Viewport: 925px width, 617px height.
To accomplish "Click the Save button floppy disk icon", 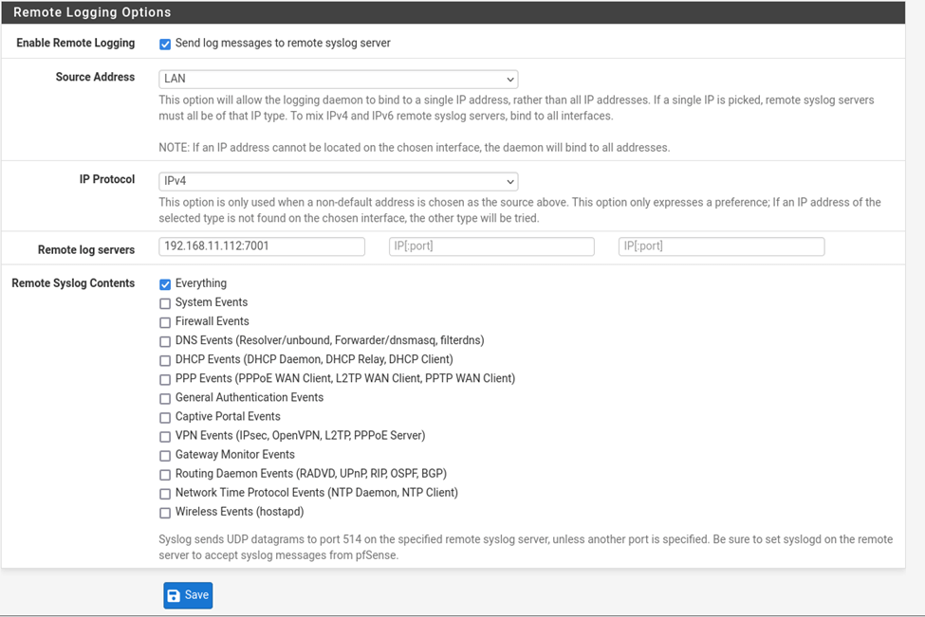I will click(174, 596).
